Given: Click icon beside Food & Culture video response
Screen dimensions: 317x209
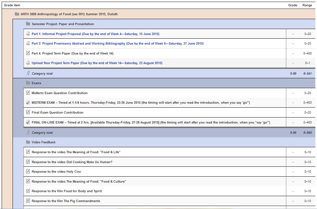Looking at the screenshot, I should 28,181.
